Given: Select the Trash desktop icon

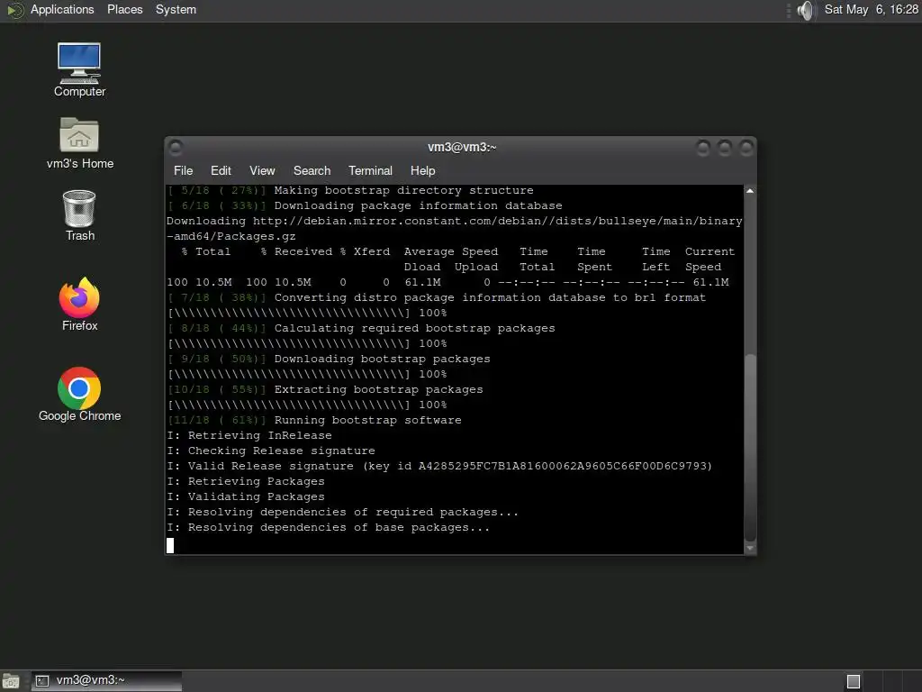Looking at the screenshot, I should point(79,215).
